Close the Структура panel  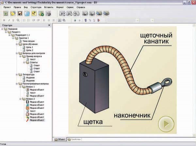coord(49,25)
